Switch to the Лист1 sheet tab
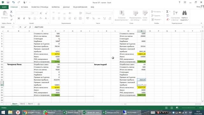 pyautogui.click(x=15, y=104)
